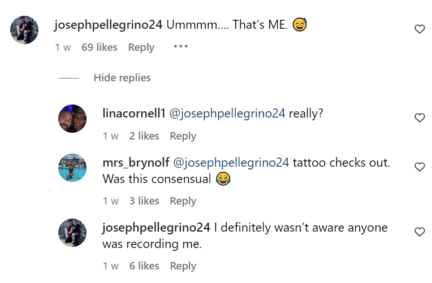Click josephpellegrino24's avatar on the last reply
The height and width of the screenshot is (283, 432).
coord(72,233)
